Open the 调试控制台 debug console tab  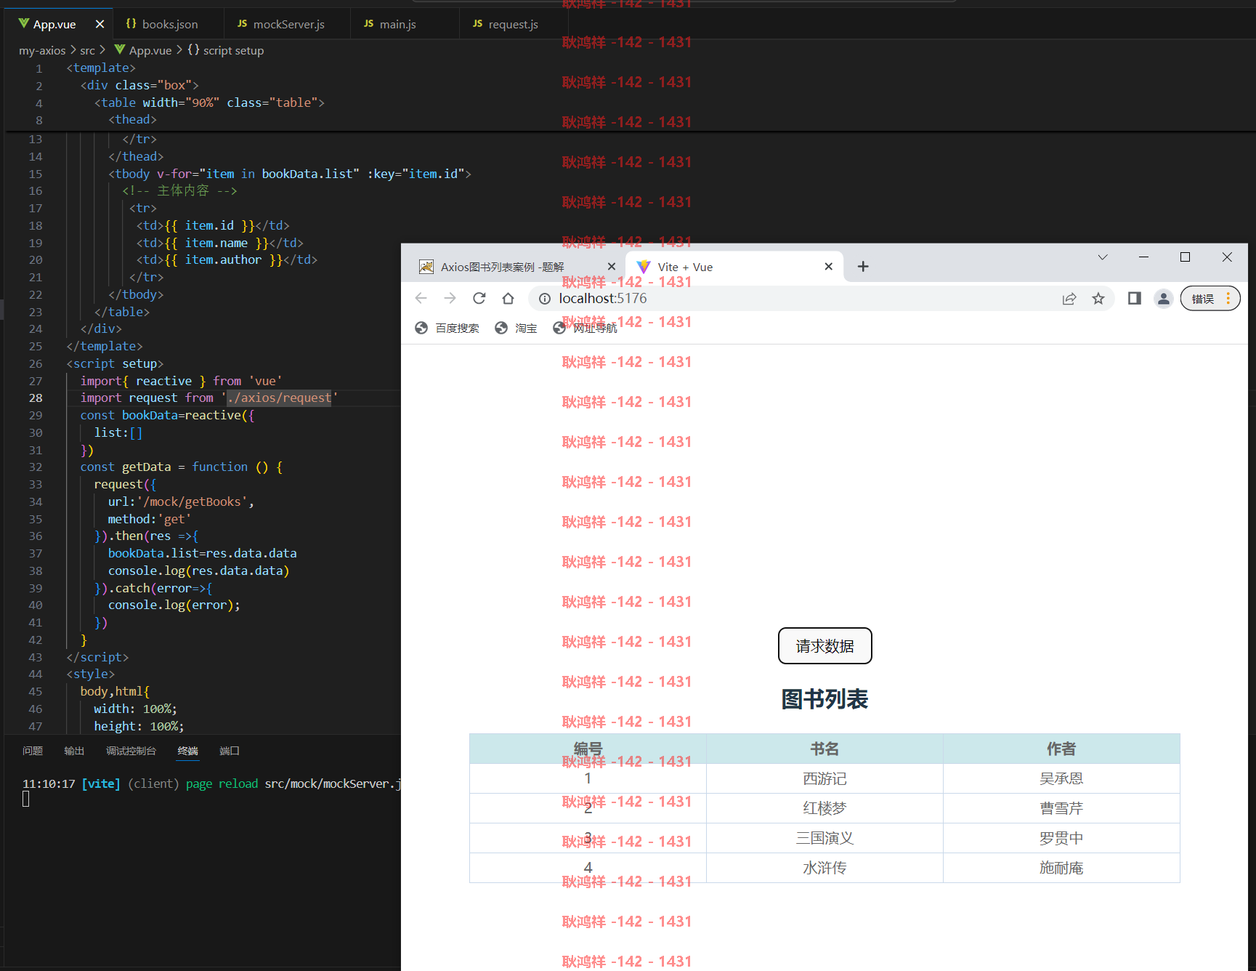coord(131,751)
